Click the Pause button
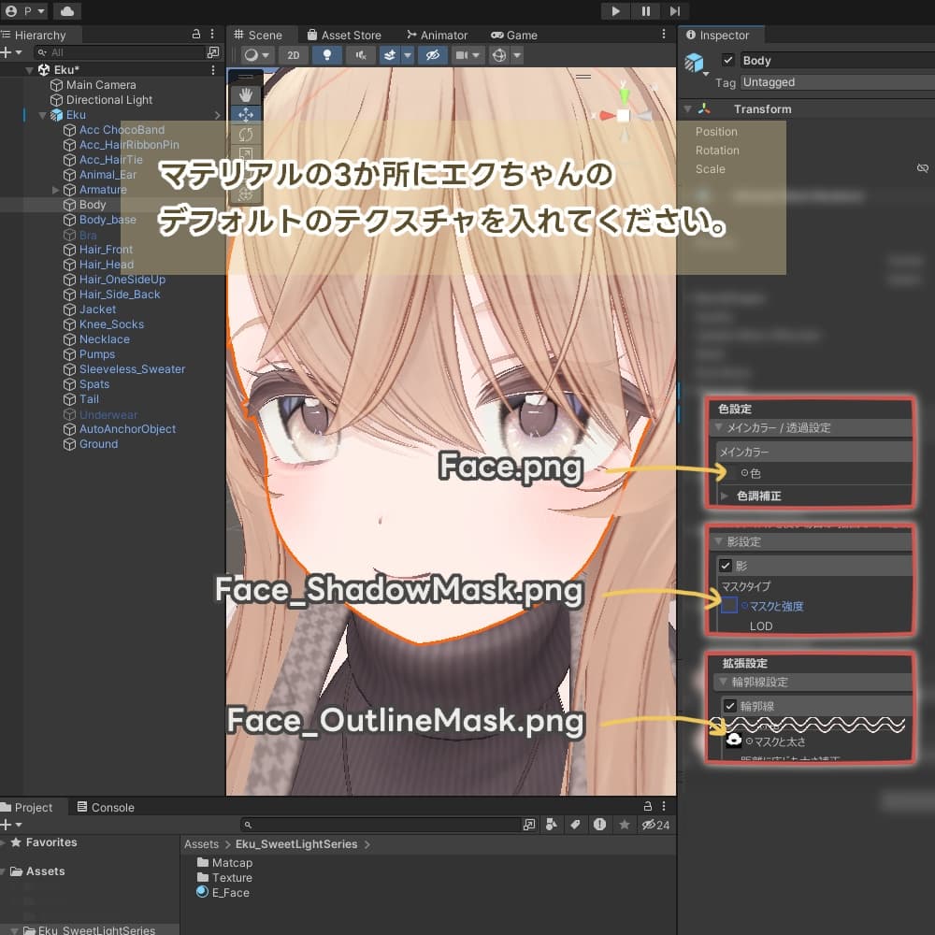The height and width of the screenshot is (935, 935). pyautogui.click(x=645, y=11)
